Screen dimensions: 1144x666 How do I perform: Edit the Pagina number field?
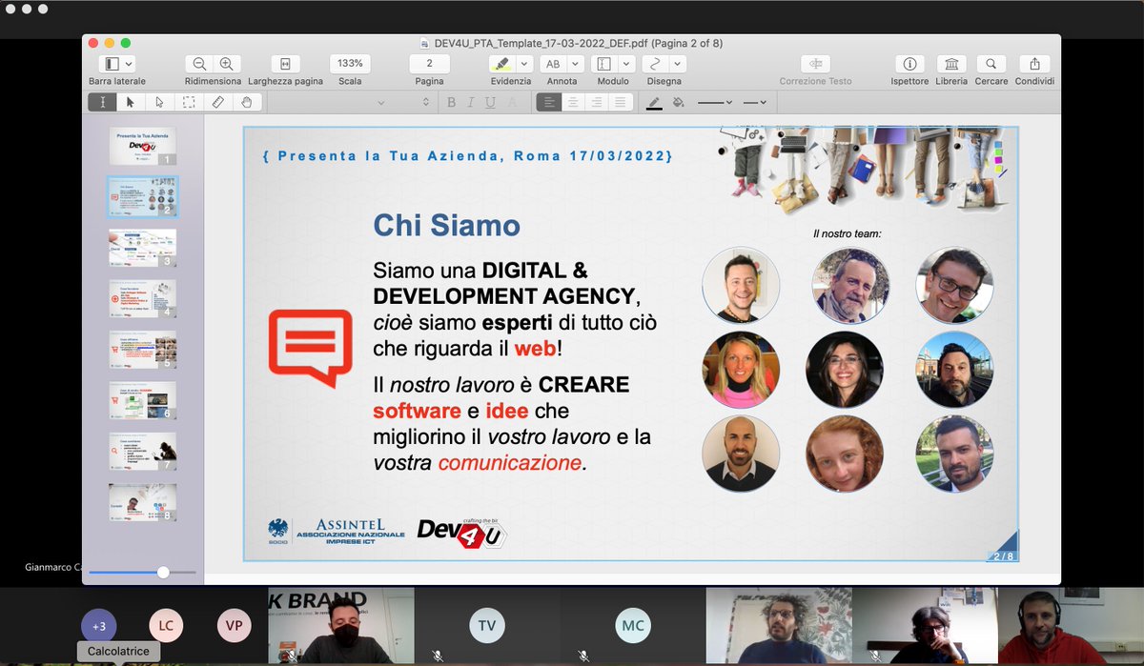(x=430, y=64)
